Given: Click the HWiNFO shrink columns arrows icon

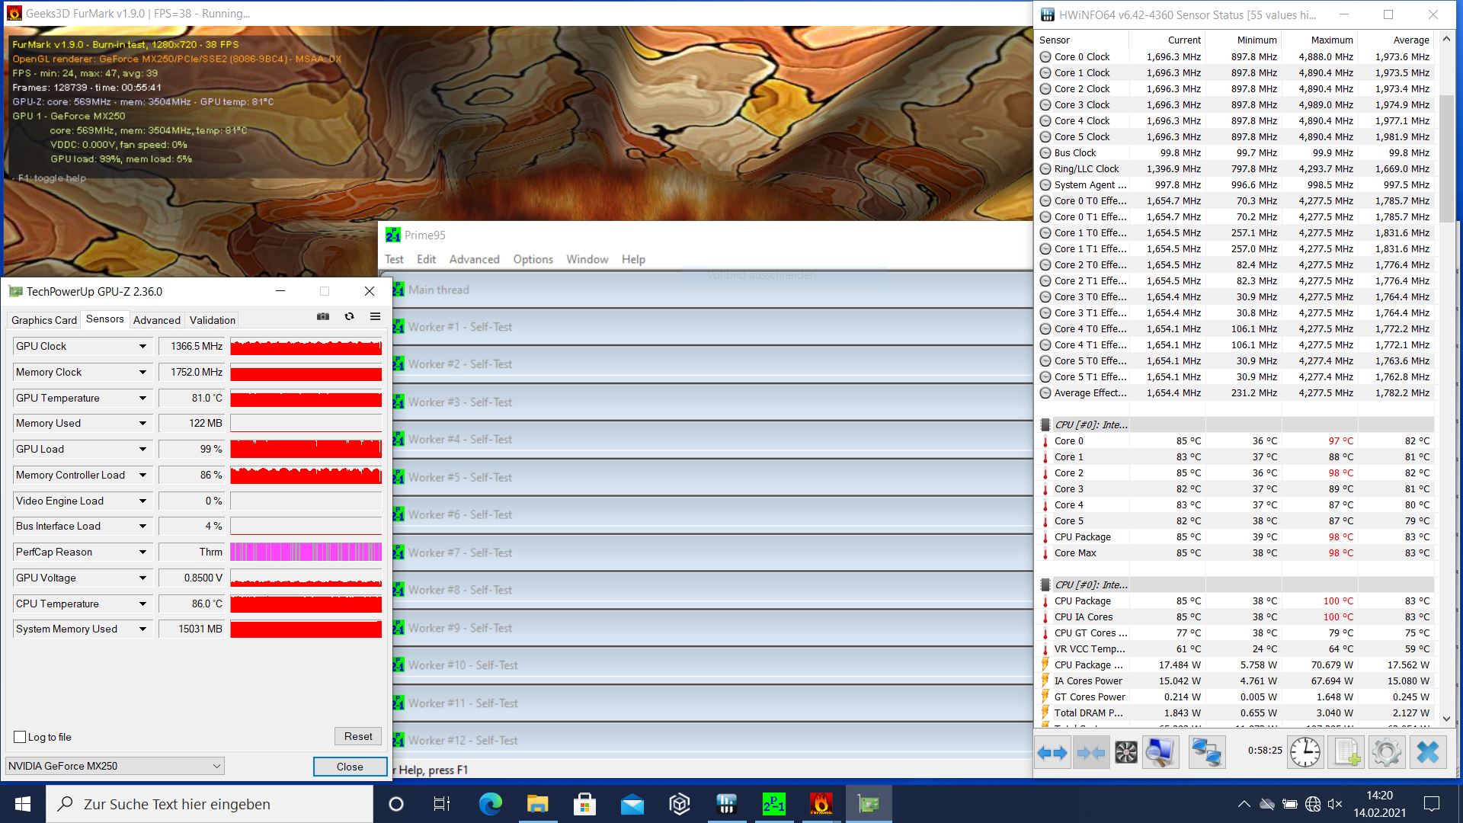Looking at the screenshot, I should tap(1090, 753).
